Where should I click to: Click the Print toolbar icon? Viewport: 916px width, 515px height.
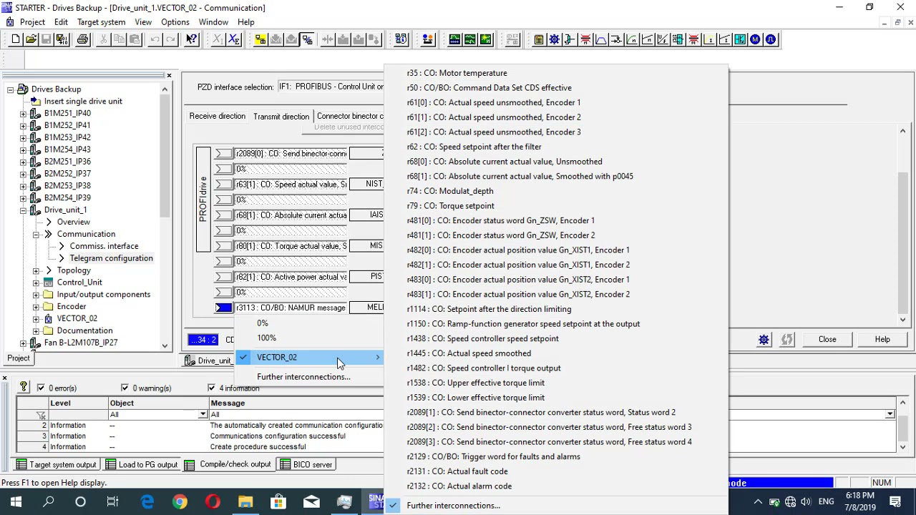coord(83,39)
